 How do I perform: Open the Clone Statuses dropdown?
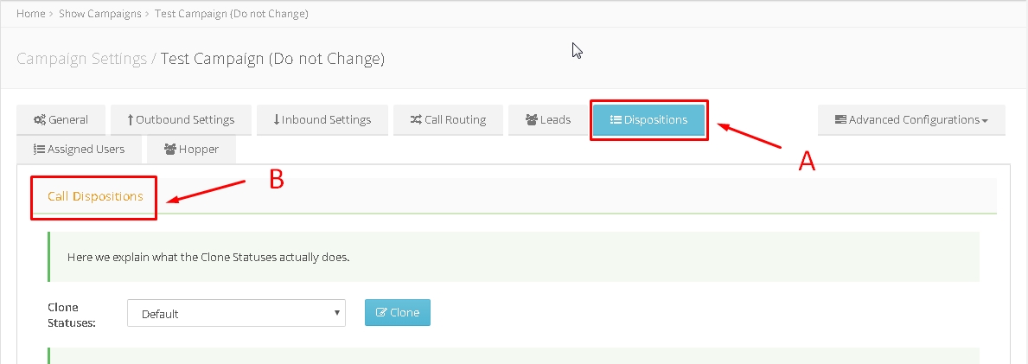(236, 314)
